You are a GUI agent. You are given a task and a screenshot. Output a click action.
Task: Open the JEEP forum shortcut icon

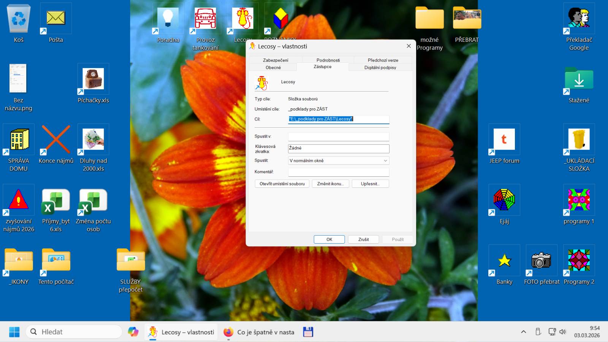504,139
